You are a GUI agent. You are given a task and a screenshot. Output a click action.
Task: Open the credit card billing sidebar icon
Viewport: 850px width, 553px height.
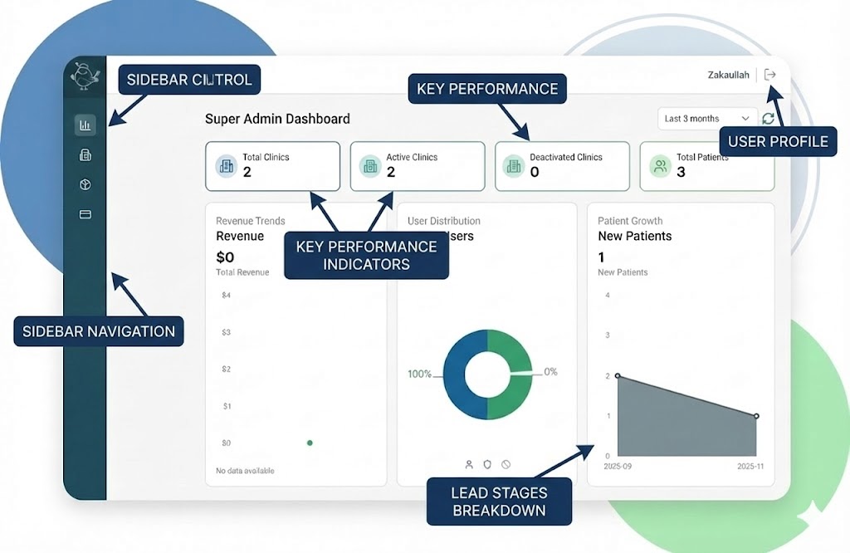pos(85,214)
